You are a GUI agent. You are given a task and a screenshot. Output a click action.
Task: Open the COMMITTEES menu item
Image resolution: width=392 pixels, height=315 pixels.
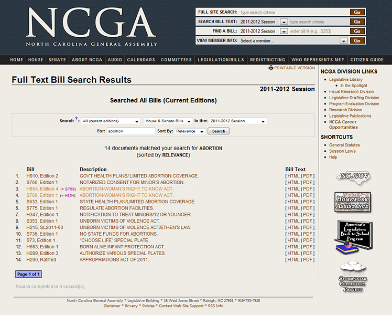coord(176,60)
